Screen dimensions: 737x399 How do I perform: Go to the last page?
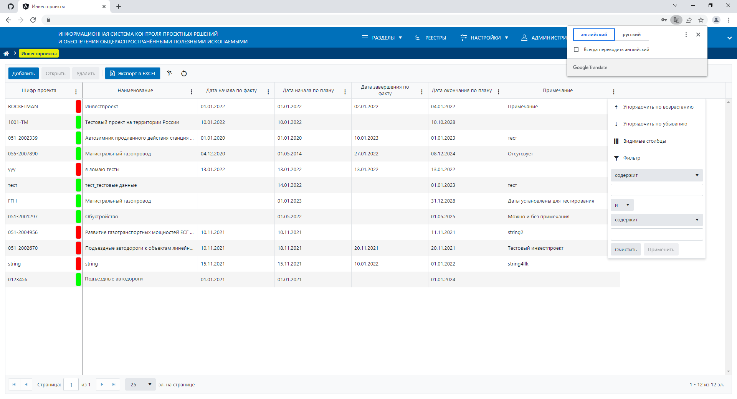click(x=114, y=384)
